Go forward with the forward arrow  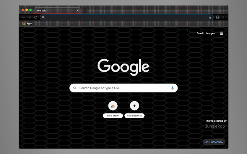click(x=29, y=17)
